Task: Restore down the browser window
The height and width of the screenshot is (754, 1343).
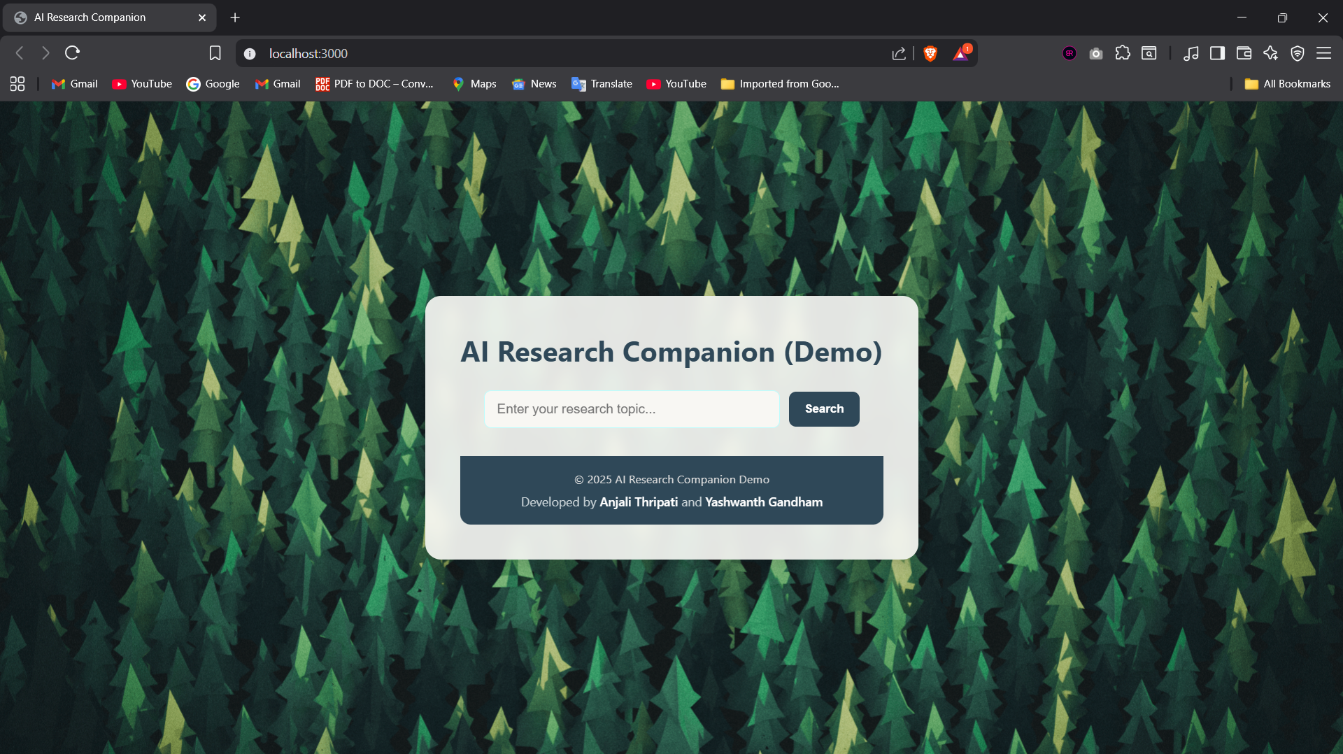Action: [x=1282, y=17]
